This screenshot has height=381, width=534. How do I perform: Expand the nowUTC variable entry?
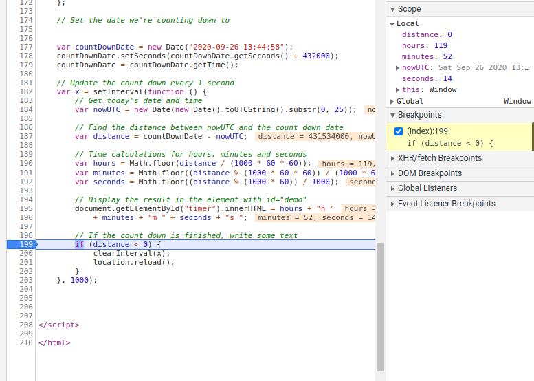pyautogui.click(x=398, y=68)
